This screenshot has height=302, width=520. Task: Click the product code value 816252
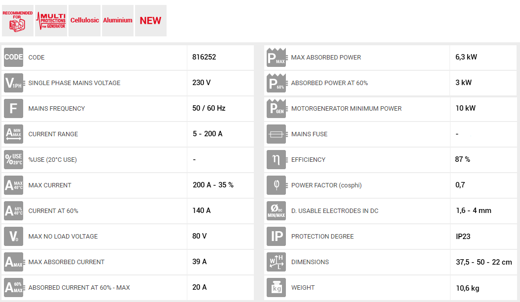pos(204,57)
